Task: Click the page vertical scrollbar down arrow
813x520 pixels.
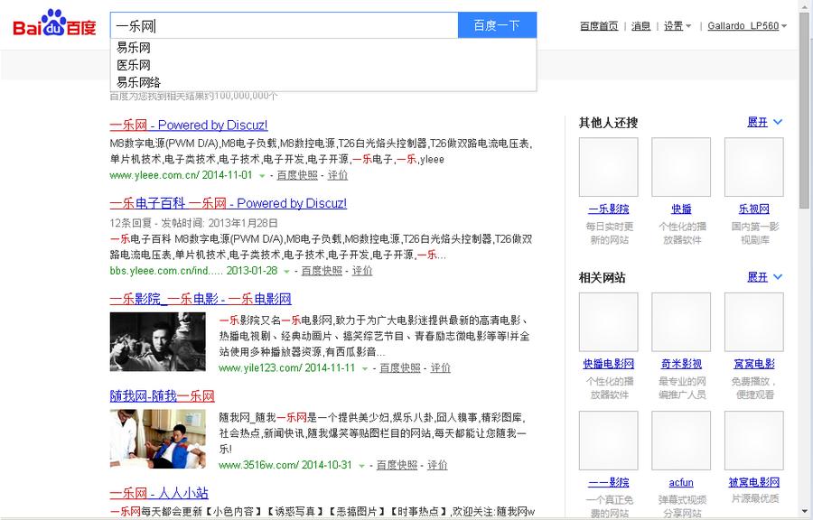Action: (x=805, y=512)
